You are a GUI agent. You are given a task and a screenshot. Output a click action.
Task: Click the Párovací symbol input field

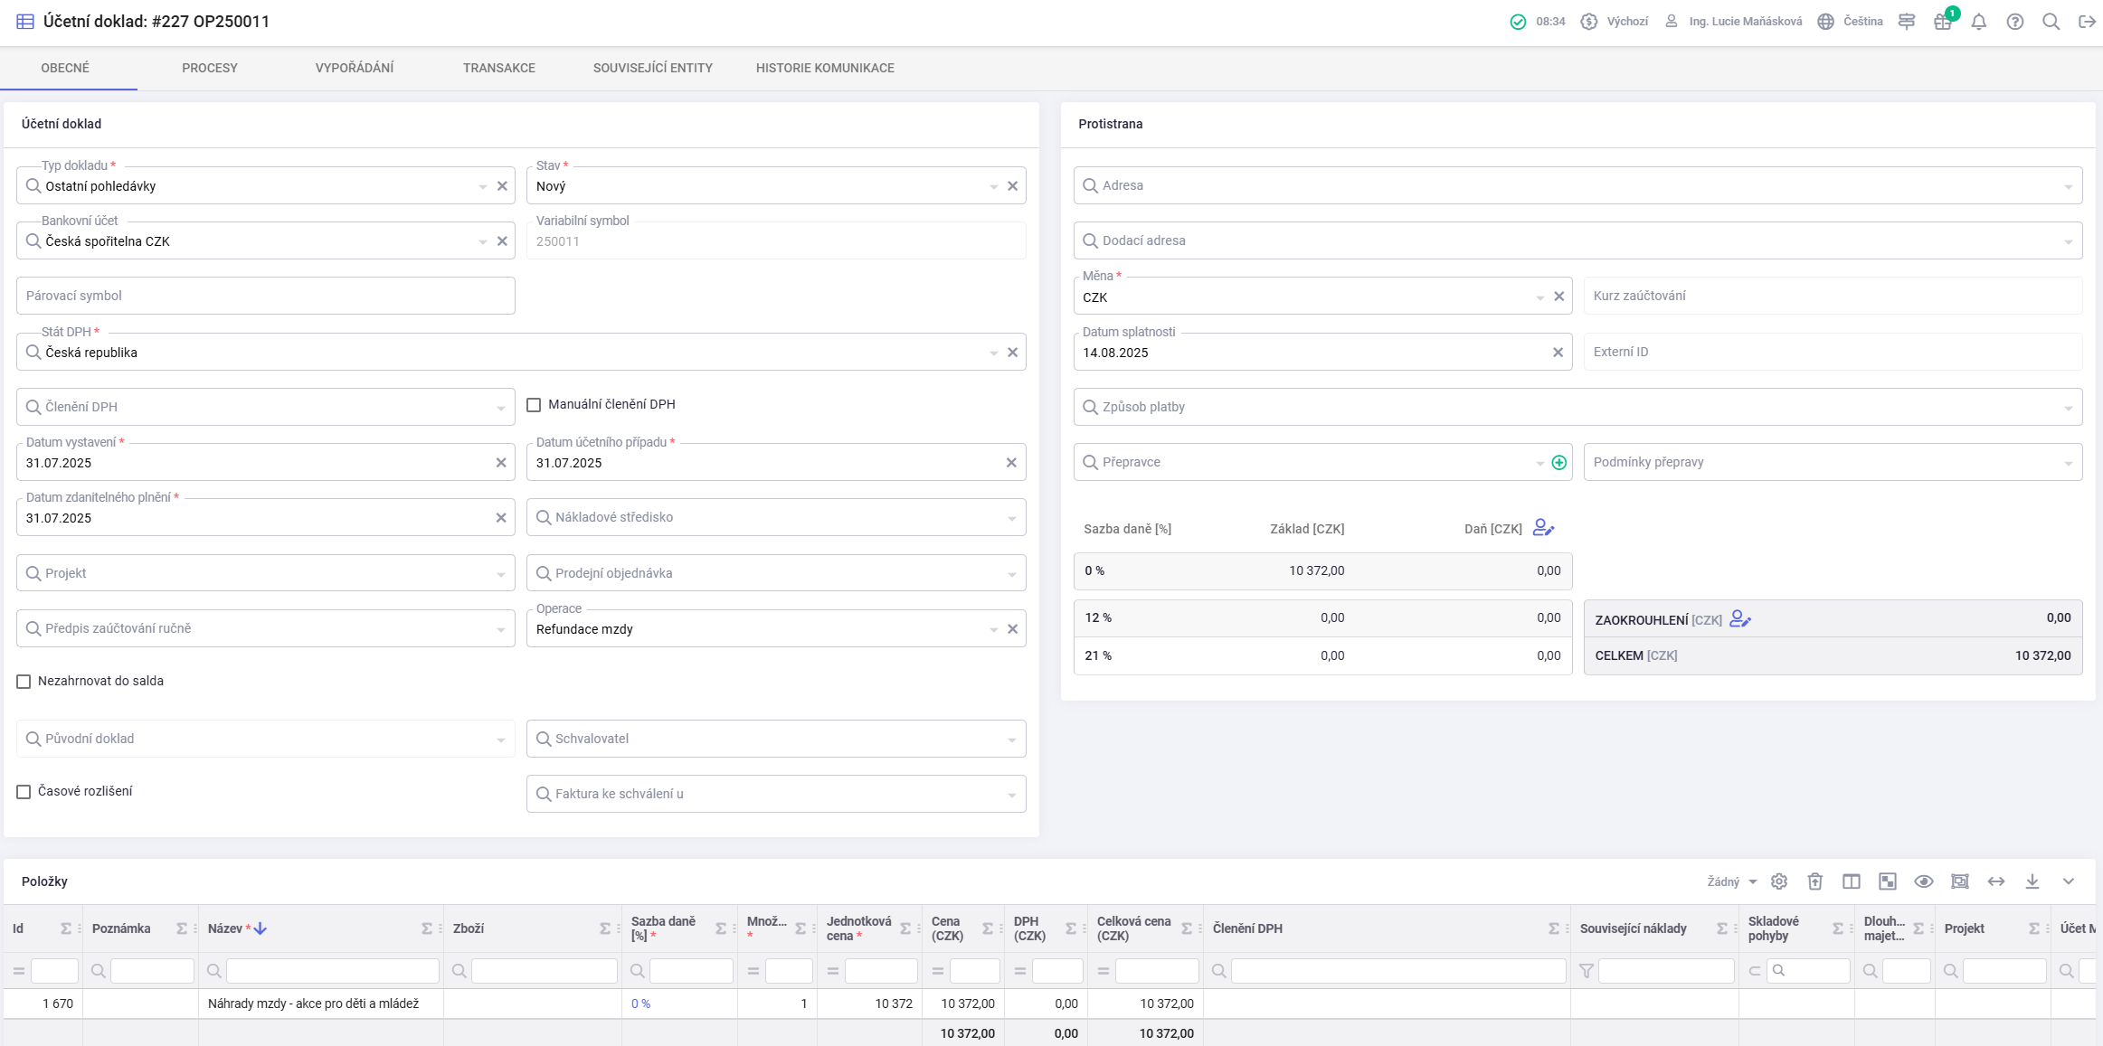point(266,296)
